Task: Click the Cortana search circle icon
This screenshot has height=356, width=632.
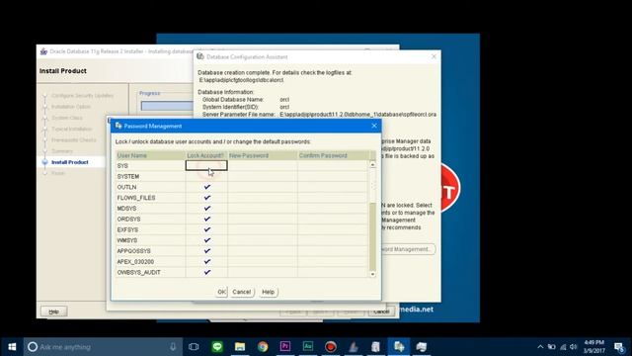Action: click(33, 347)
